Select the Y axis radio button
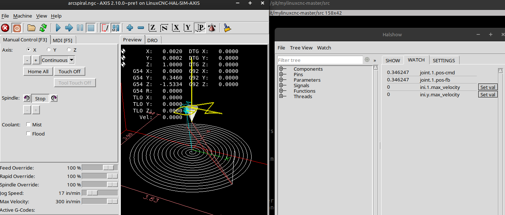Viewport: 505px width, 215px height. 49,50
